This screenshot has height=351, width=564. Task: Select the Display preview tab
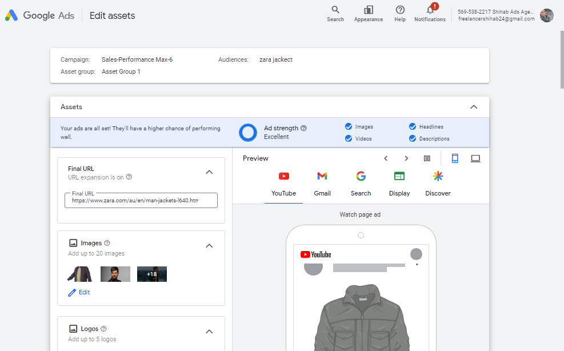399,184
